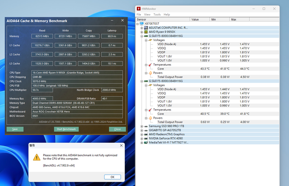Click Memory Write 87251 MB/s field
The width and height of the screenshot is (289, 186).
pyautogui.click(x=66, y=36)
